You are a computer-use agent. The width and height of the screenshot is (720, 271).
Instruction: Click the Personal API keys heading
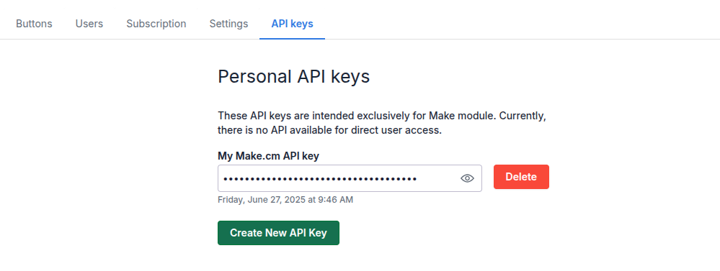pyautogui.click(x=293, y=77)
